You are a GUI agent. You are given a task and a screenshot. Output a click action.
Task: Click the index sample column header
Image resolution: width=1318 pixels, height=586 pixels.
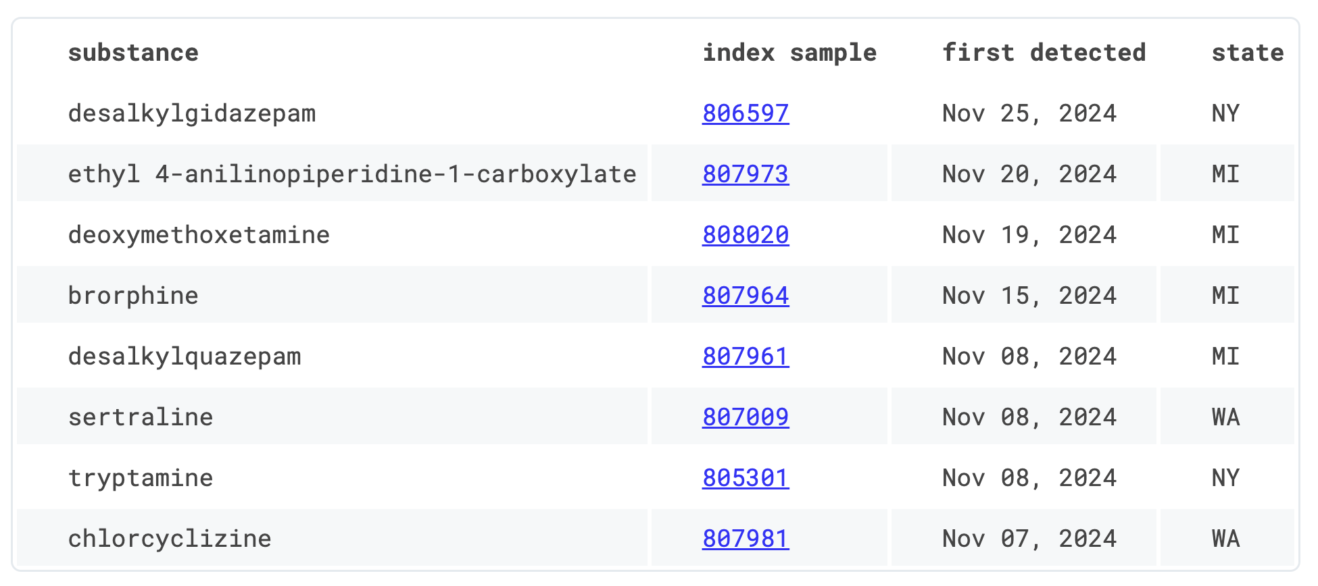(789, 53)
